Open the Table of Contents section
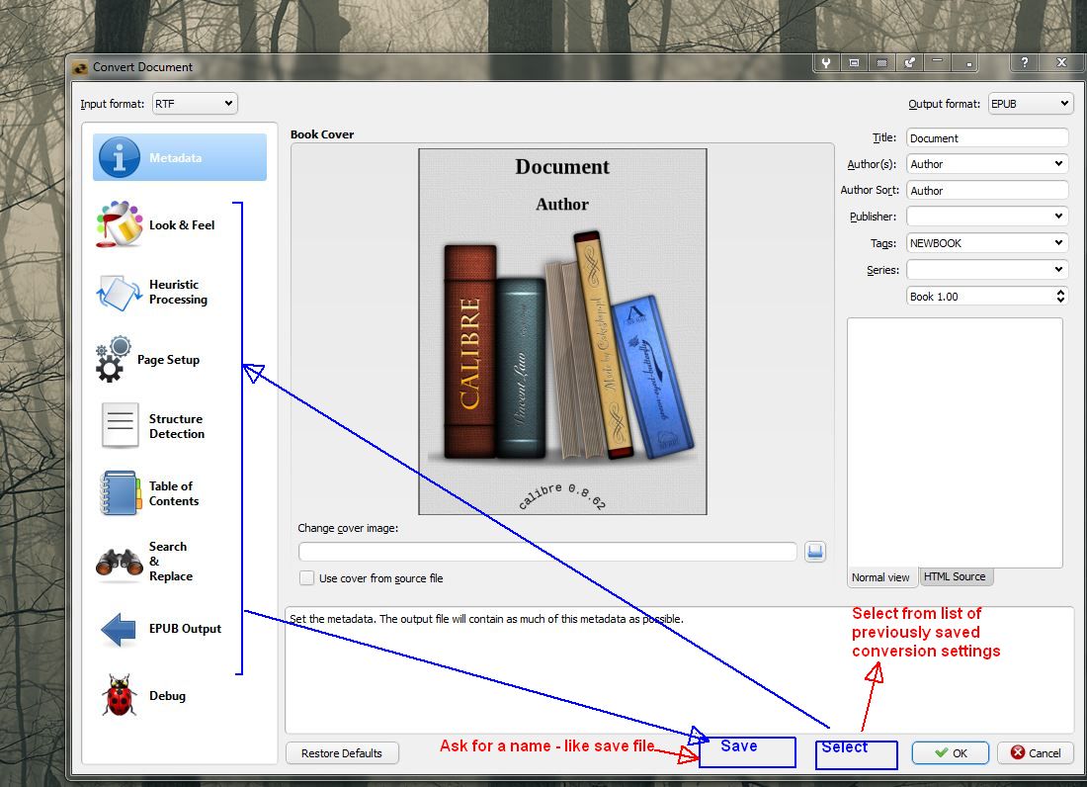This screenshot has height=787, width=1087. click(x=148, y=493)
